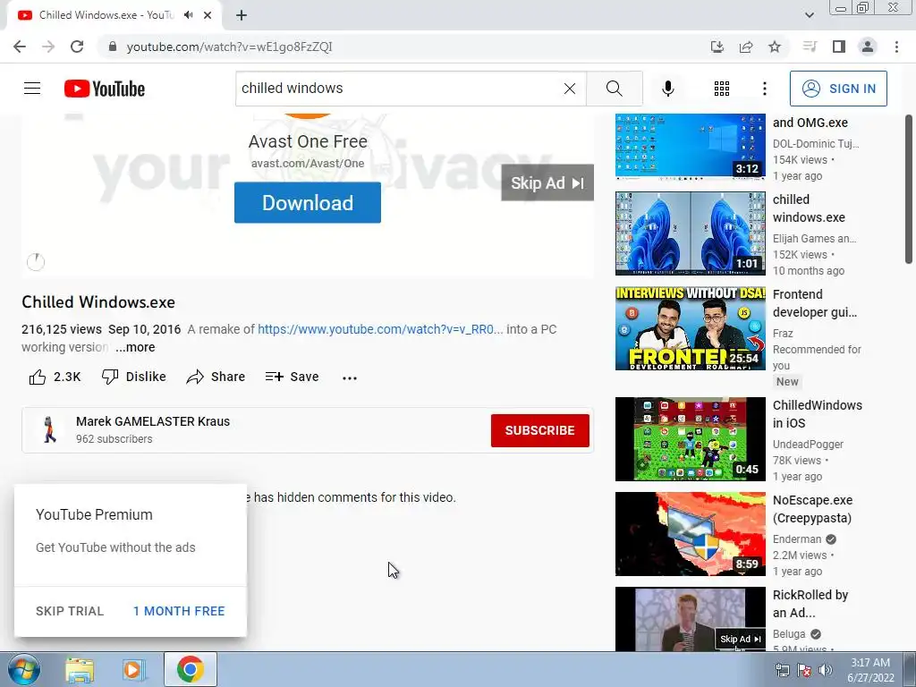Open Frontend developer guide thumbnail

(x=690, y=327)
